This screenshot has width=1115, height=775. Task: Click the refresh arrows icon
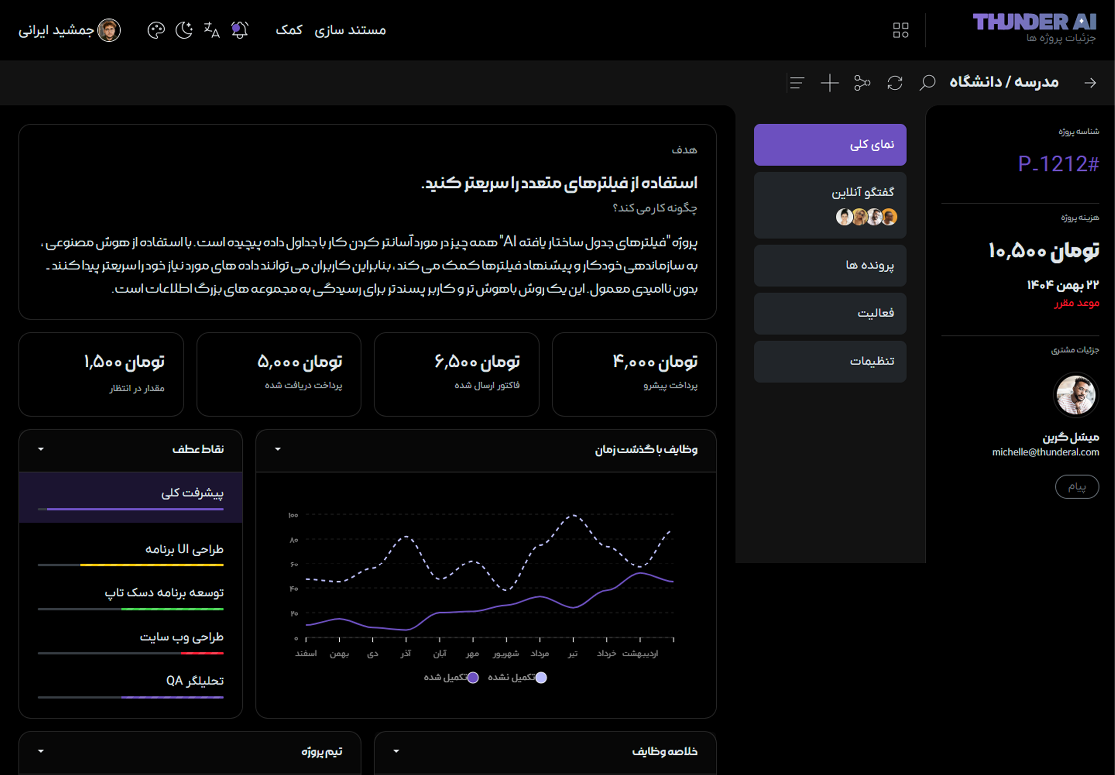(x=895, y=83)
